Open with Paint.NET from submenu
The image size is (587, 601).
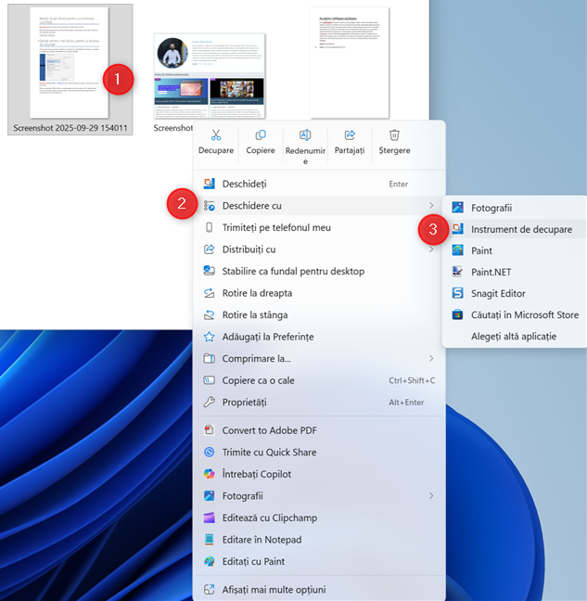[x=492, y=272]
